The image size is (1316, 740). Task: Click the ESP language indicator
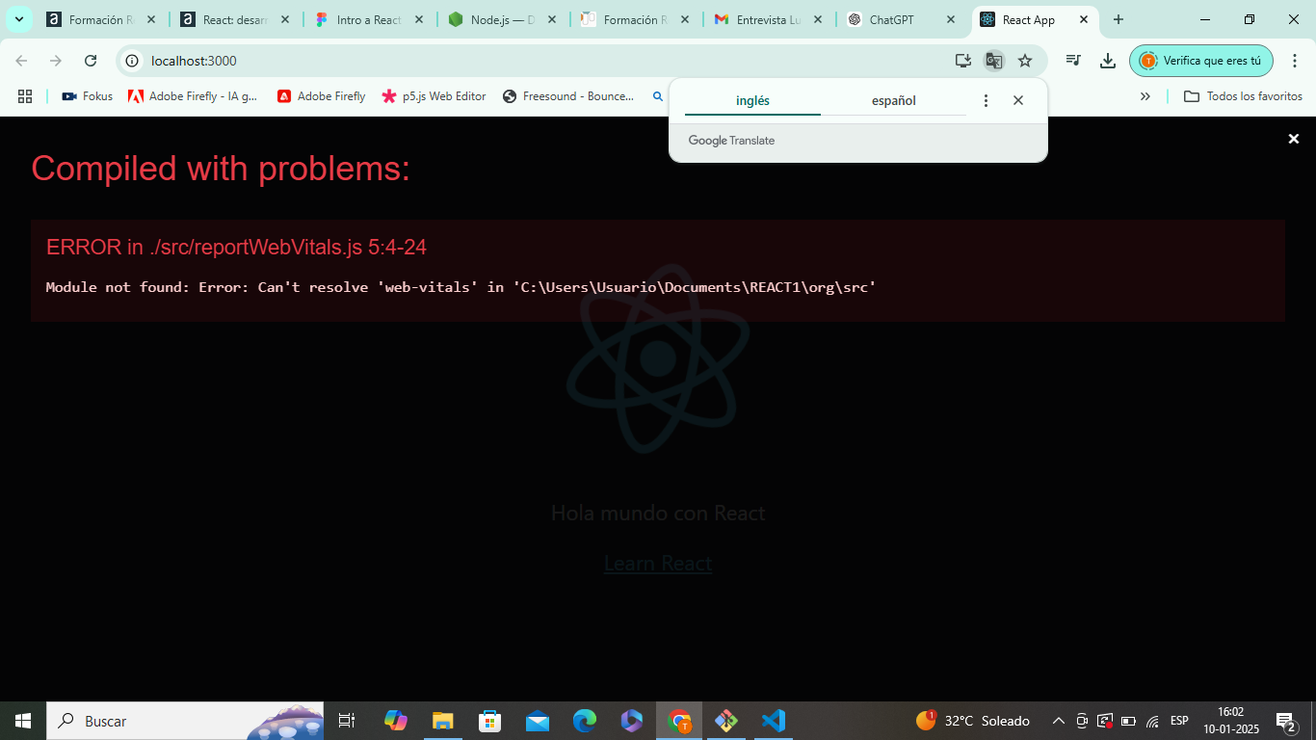(1179, 721)
